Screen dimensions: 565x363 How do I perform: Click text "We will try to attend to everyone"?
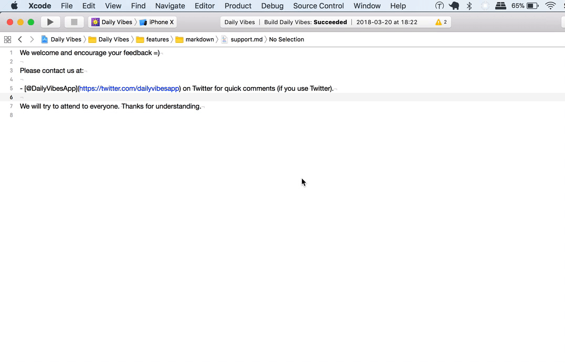[69, 106]
